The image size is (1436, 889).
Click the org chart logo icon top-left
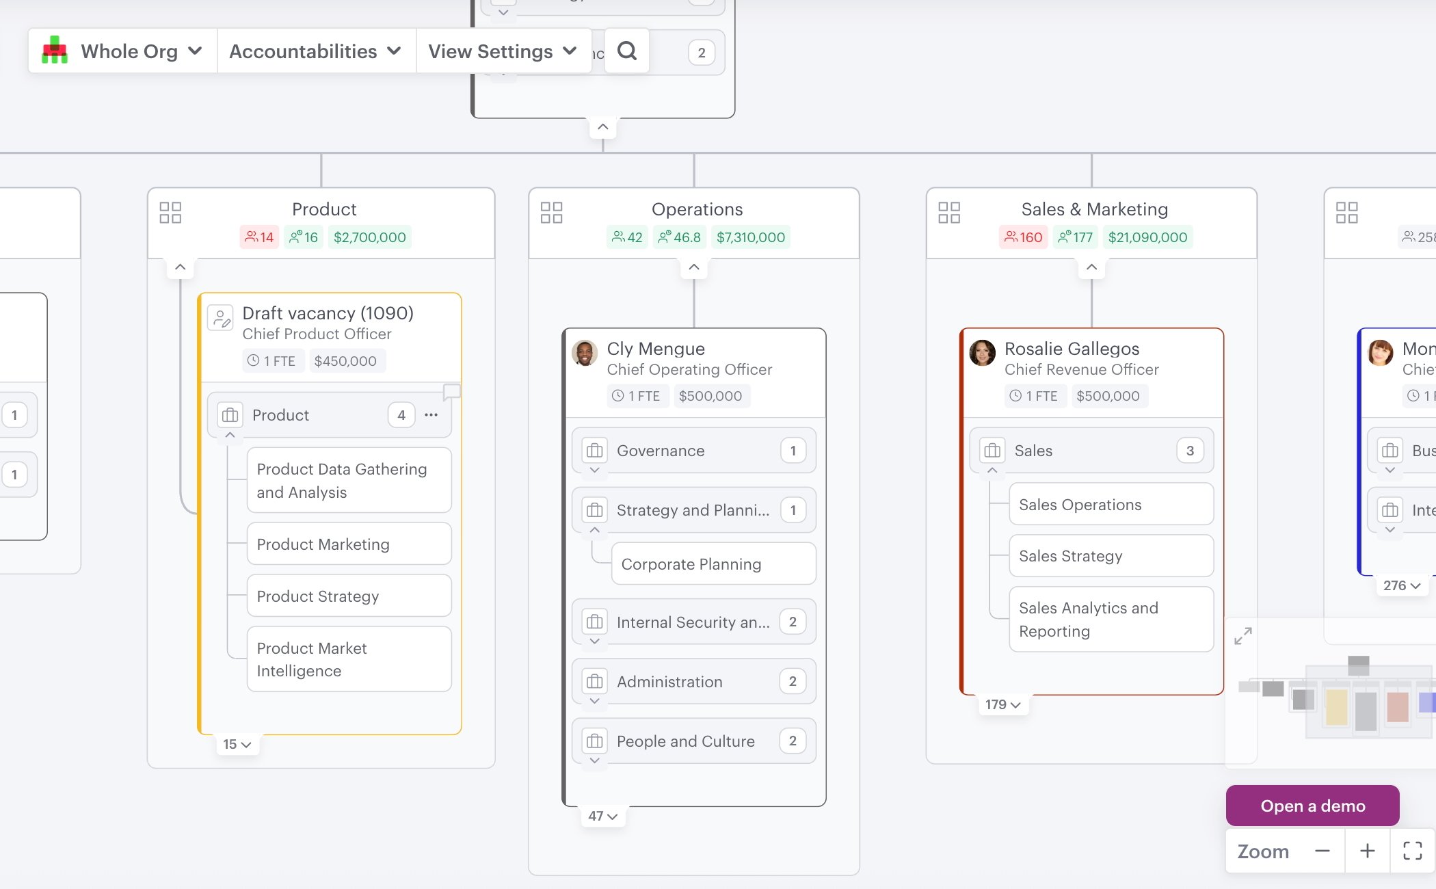(55, 51)
